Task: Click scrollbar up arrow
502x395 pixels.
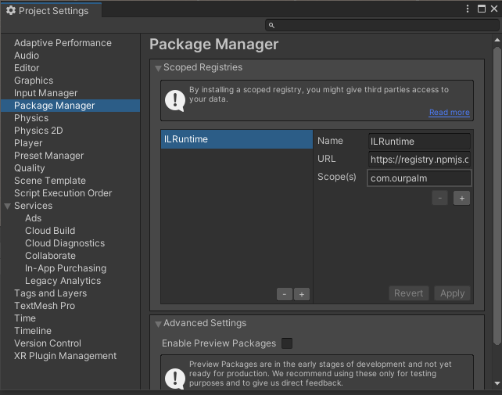Action: 497,40
